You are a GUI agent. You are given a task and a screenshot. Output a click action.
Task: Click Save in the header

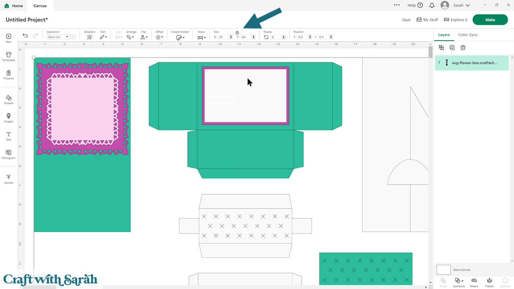pos(406,20)
